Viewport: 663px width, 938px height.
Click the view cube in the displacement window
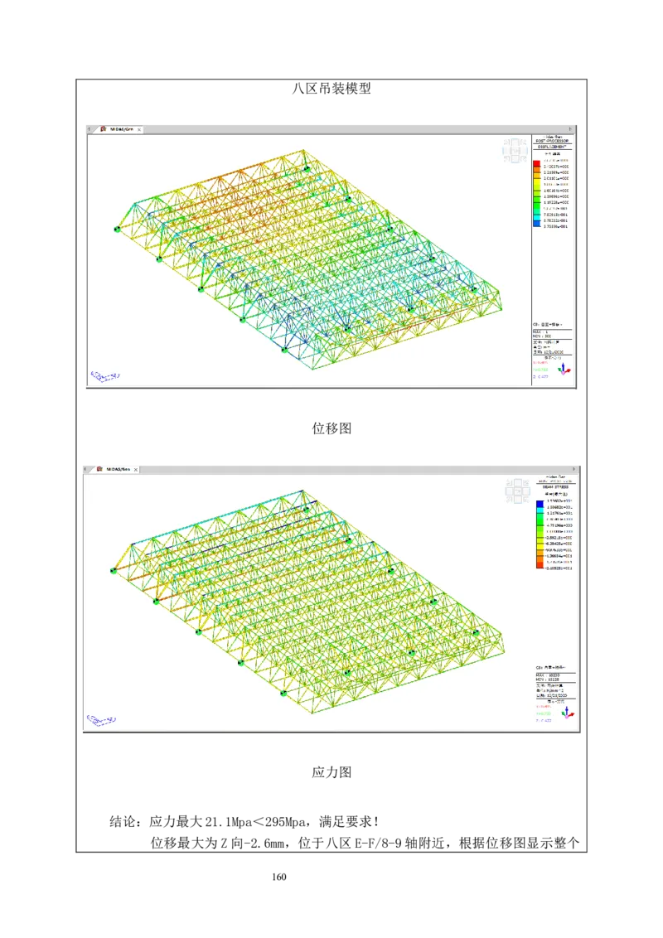(x=515, y=150)
